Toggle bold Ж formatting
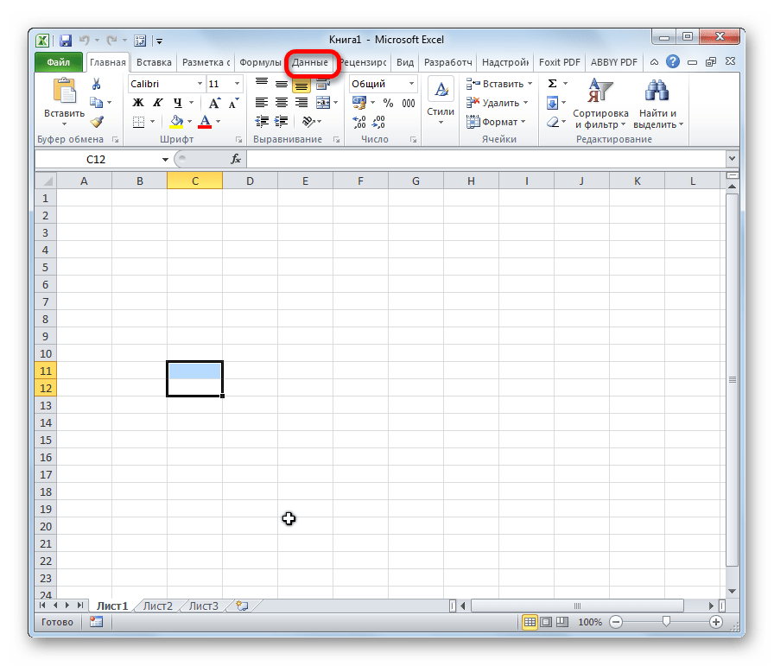Viewport: 774px width, 666px height. point(138,103)
